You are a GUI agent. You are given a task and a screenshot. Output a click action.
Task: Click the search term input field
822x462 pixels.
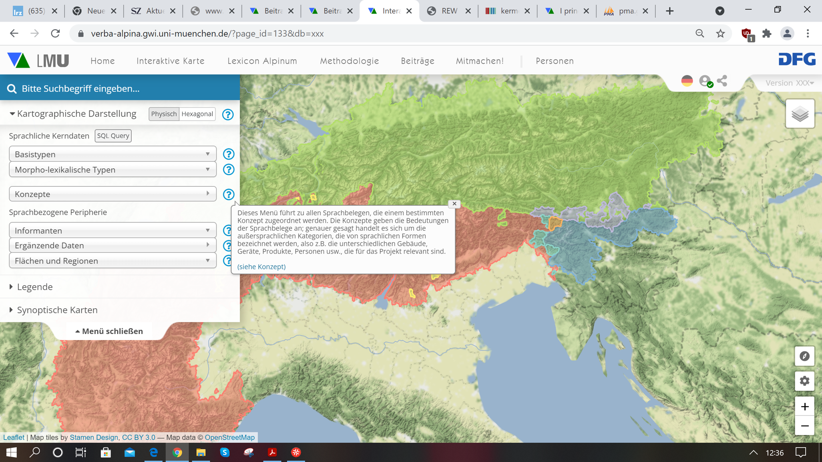(120, 88)
